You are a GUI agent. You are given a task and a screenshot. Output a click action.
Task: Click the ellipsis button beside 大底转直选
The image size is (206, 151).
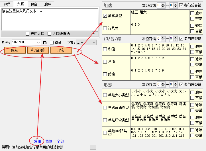[x=95, y=34]
